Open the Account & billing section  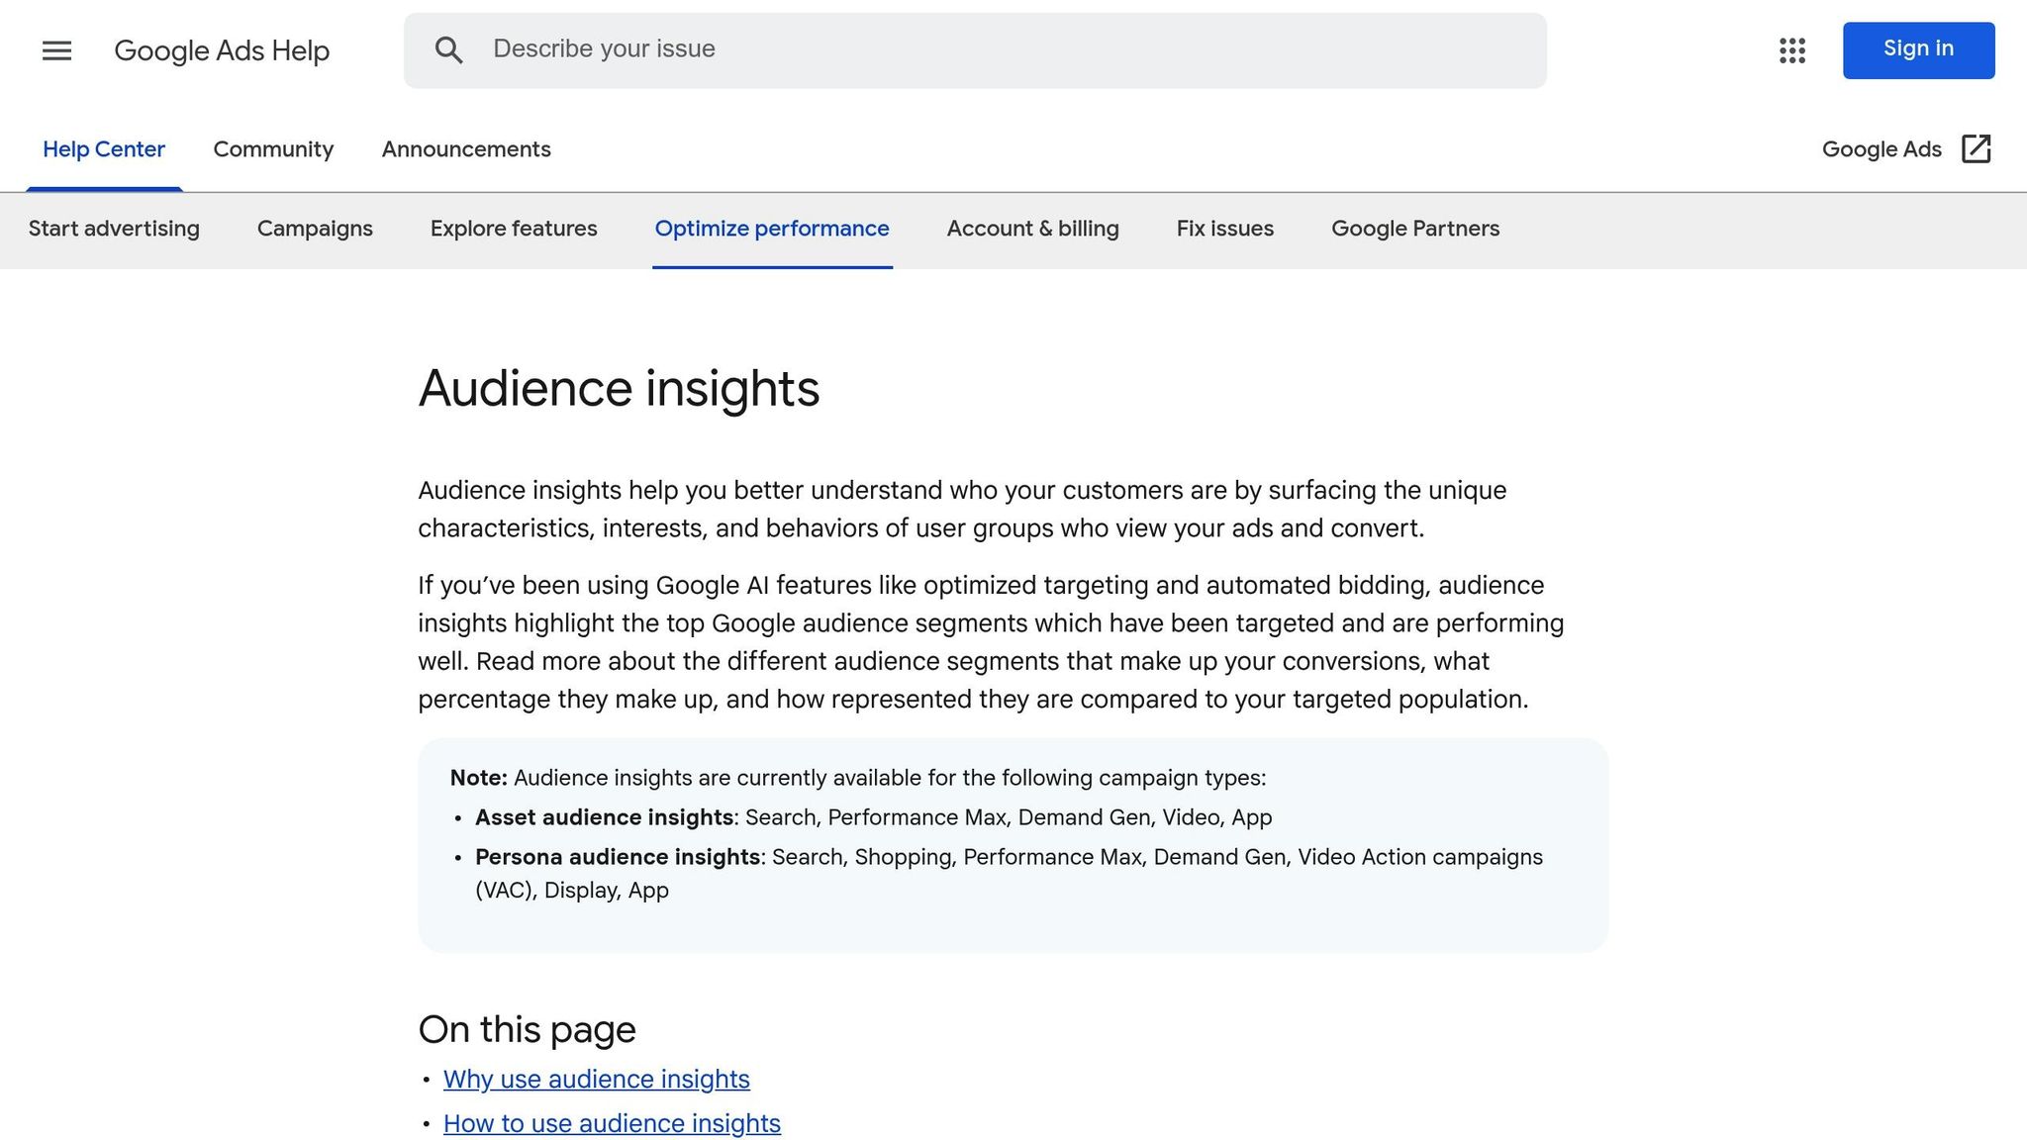pos(1032,229)
